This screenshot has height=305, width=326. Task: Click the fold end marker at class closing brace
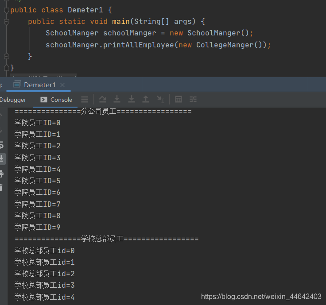(7, 68)
